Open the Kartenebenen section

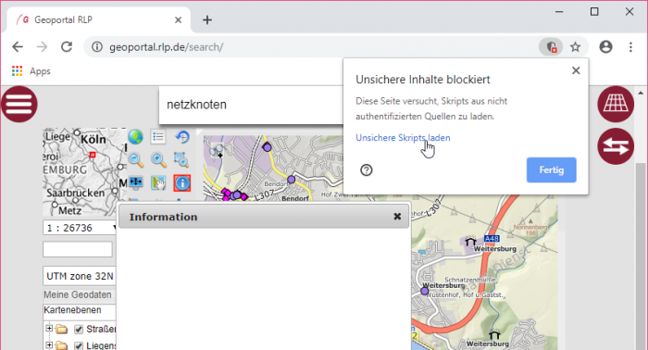[73, 310]
